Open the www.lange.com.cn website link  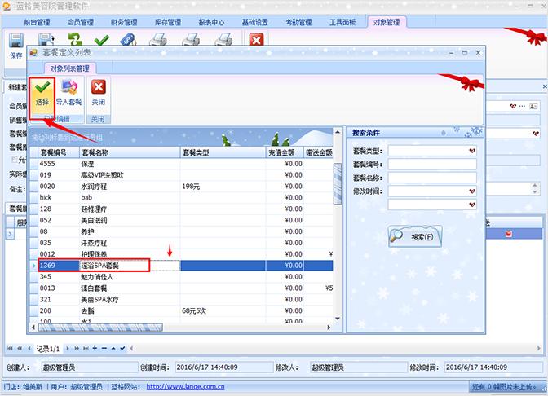(x=185, y=387)
